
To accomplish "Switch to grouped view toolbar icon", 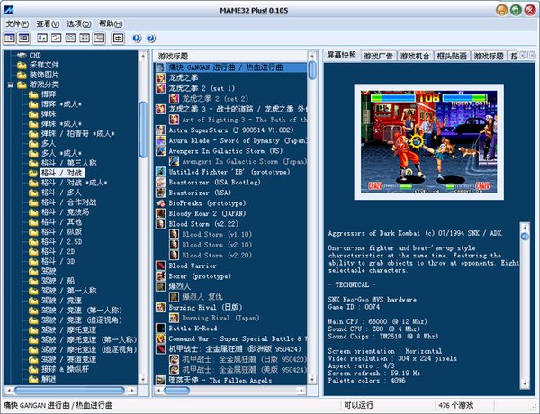I will coord(99,38).
